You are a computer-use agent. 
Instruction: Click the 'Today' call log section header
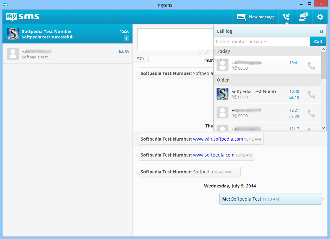pos(267,51)
